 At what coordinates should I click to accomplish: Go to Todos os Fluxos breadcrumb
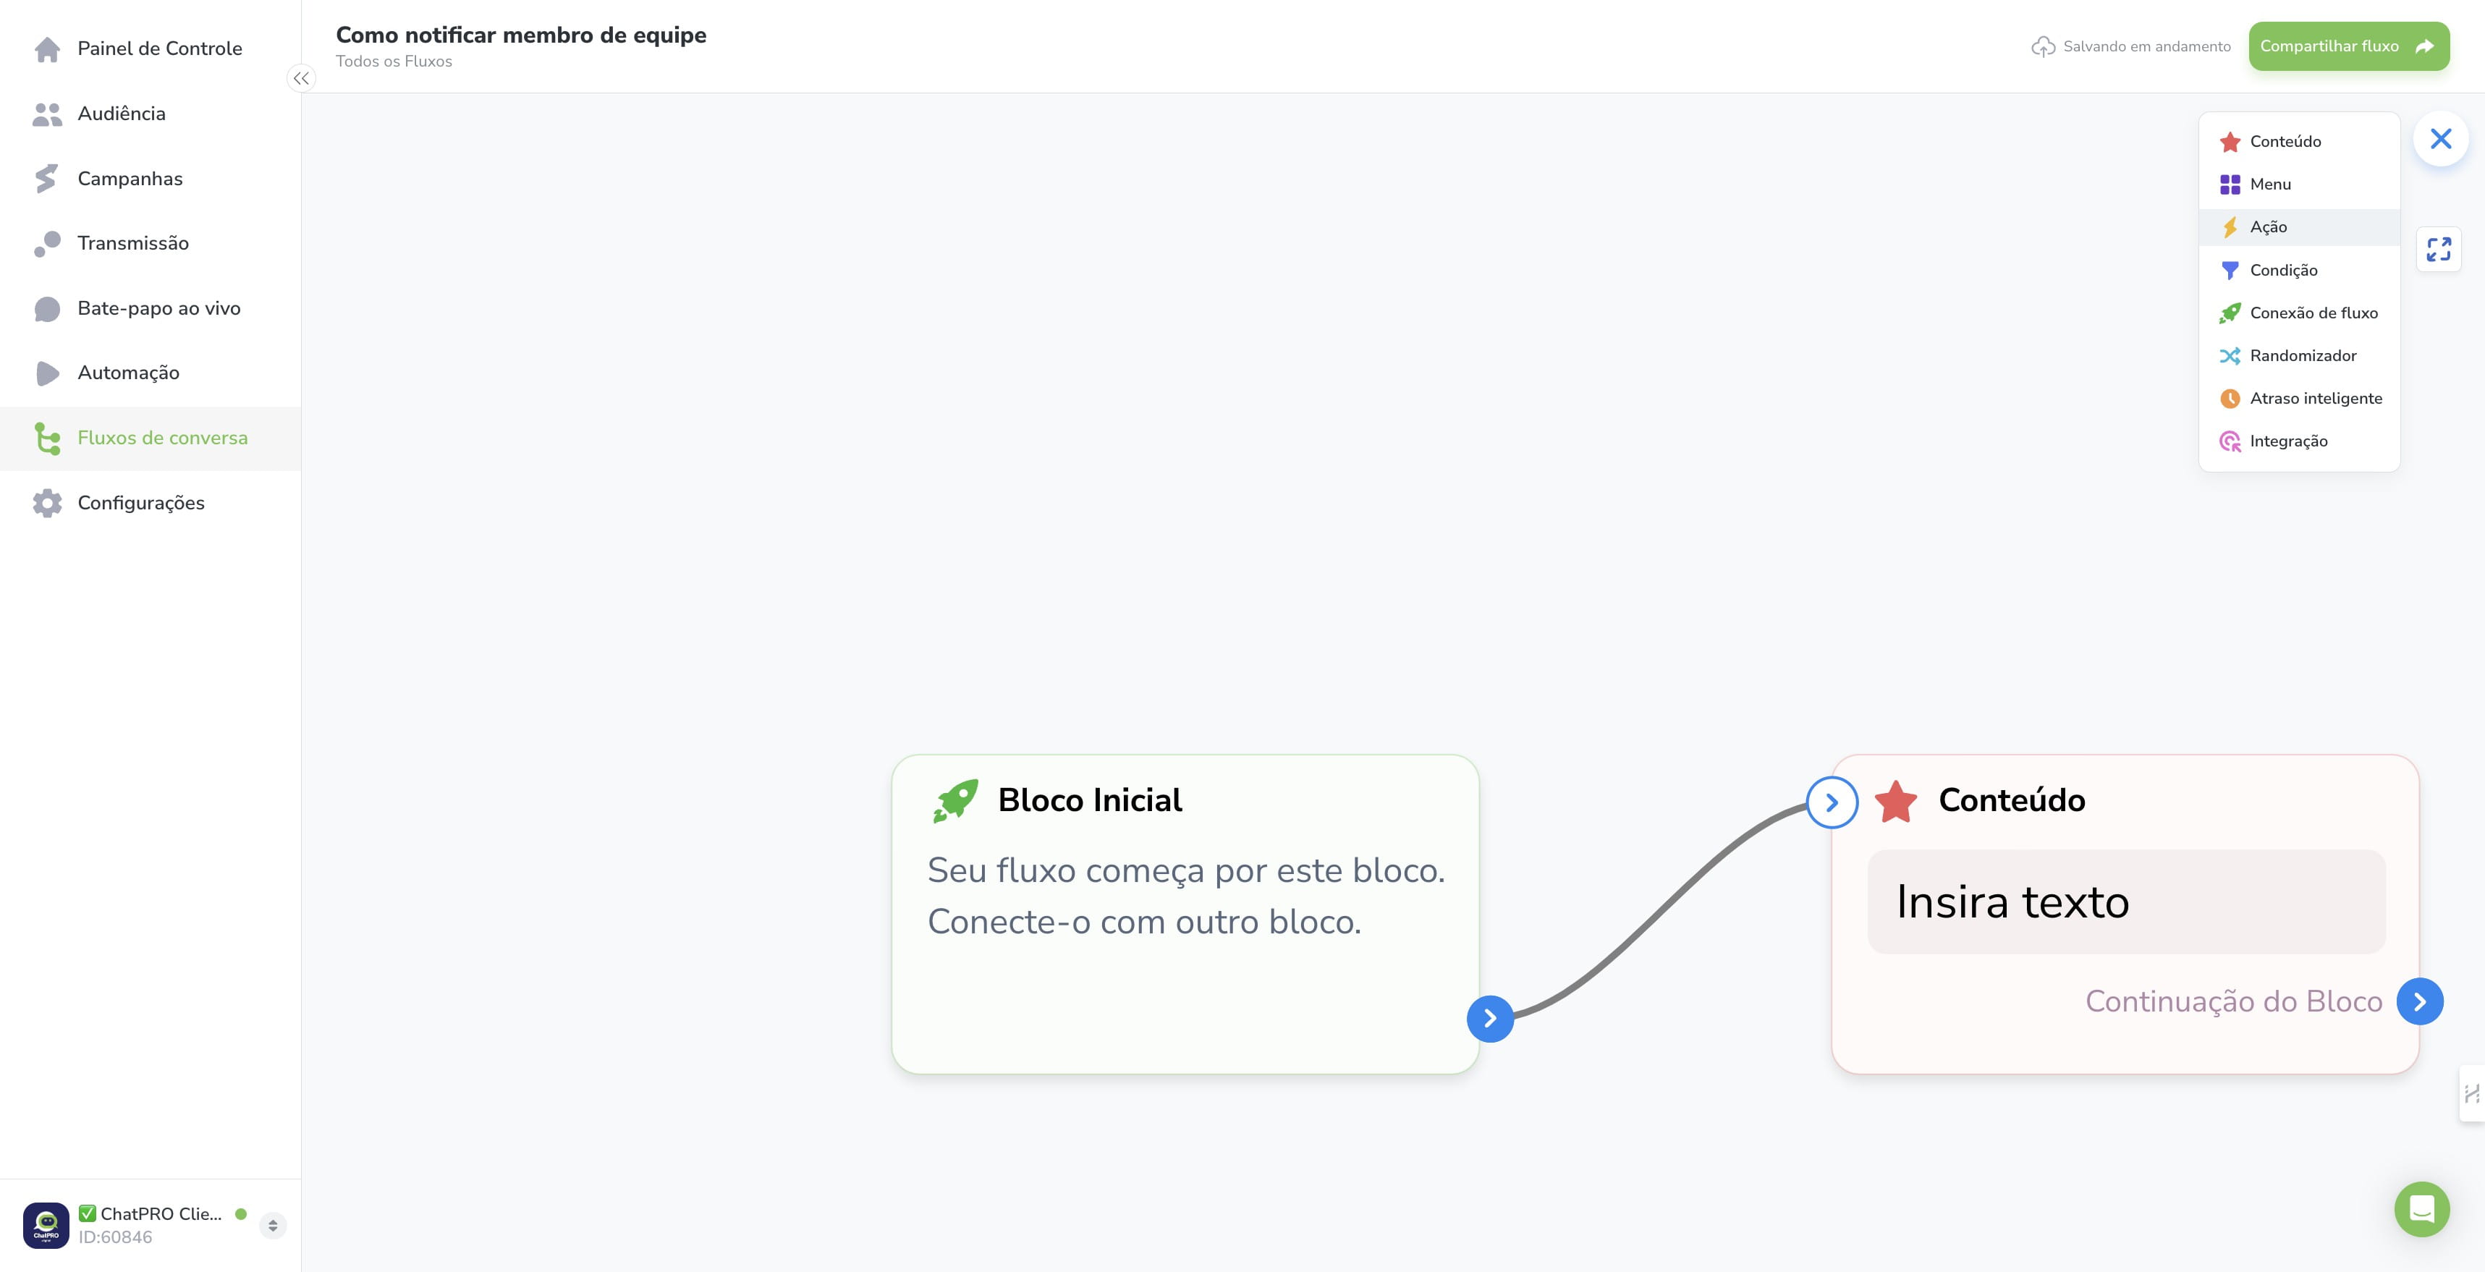(x=394, y=62)
